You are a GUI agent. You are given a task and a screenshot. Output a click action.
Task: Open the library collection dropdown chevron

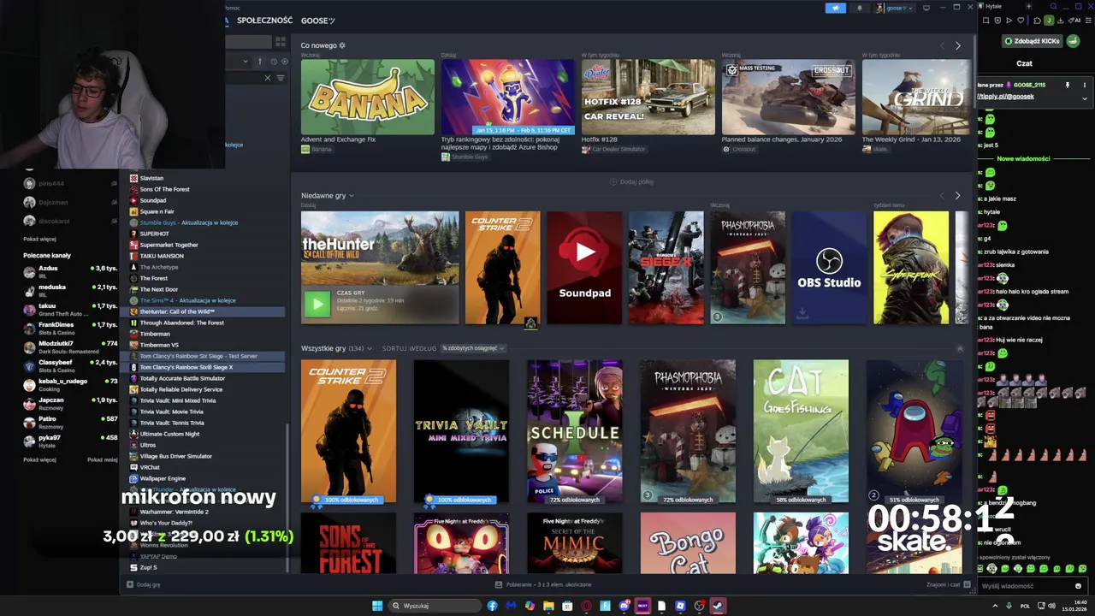pos(246,62)
